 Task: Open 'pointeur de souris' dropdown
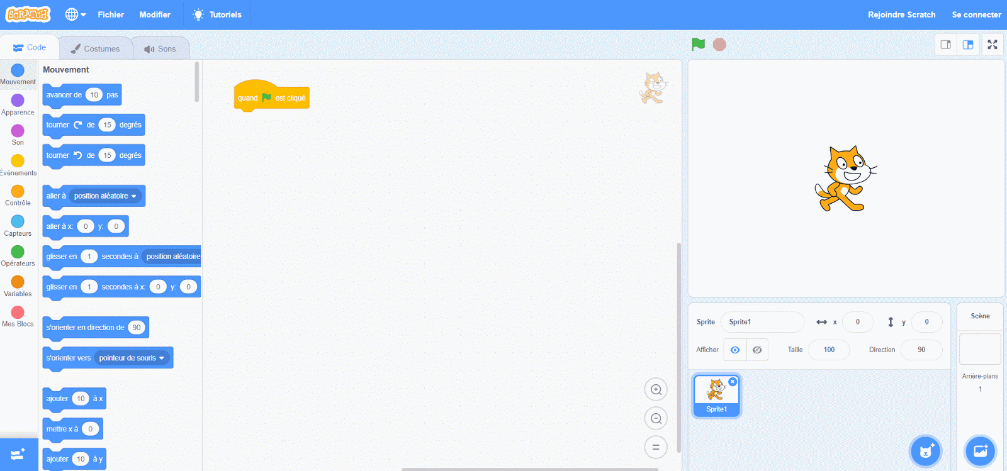[x=132, y=358]
